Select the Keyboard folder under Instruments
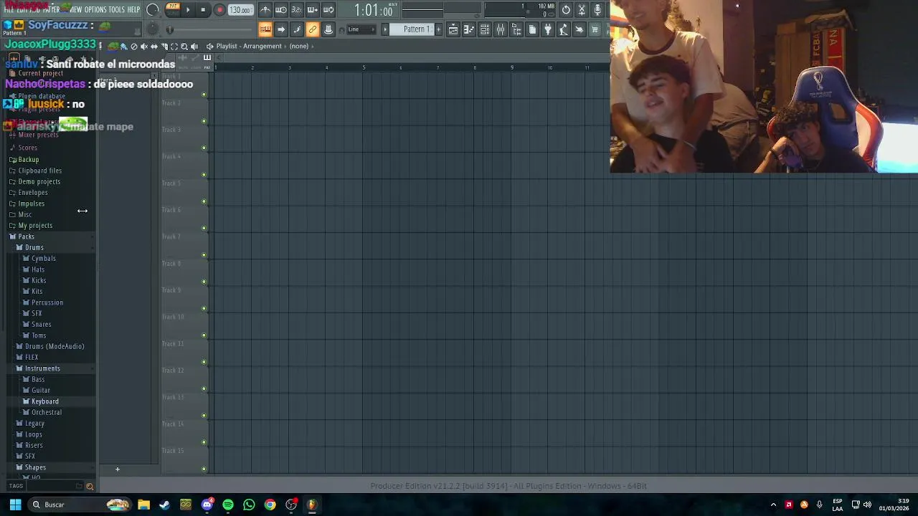The width and height of the screenshot is (918, 516). pos(45,401)
